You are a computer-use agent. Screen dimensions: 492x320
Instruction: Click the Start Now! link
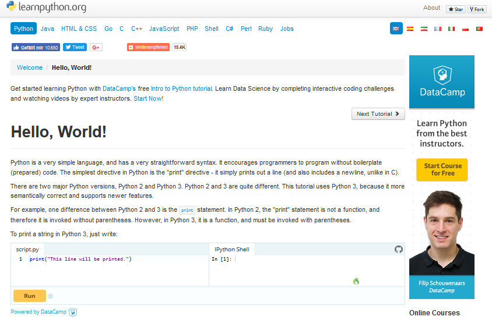pyautogui.click(x=149, y=98)
